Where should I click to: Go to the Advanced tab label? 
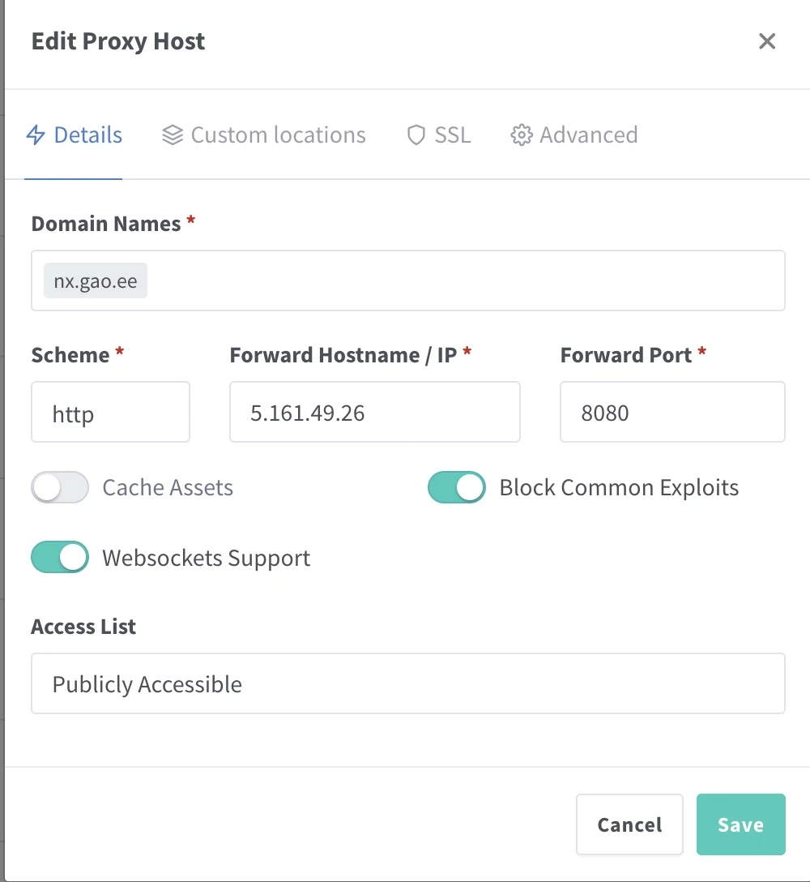588,135
